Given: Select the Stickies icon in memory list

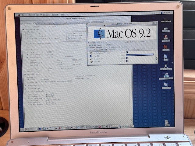Looking at the screenshot, I should 91,62.
